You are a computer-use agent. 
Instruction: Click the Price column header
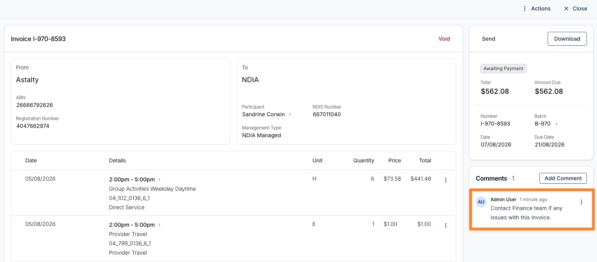click(395, 160)
